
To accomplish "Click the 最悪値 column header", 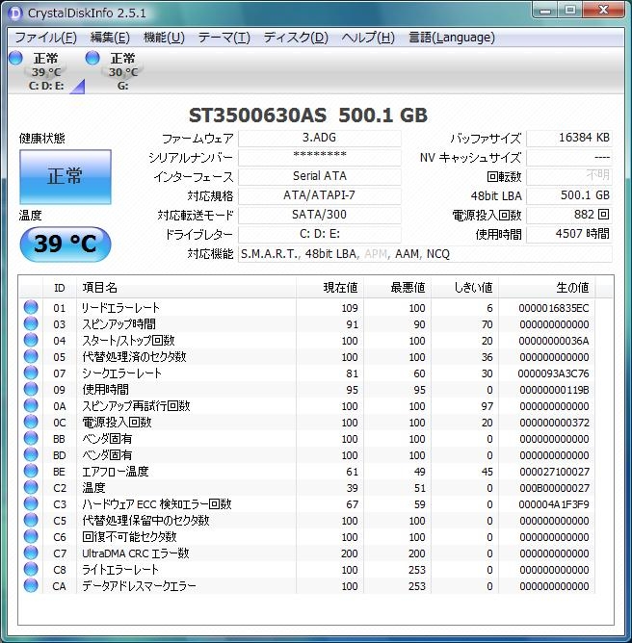I will (x=397, y=288).
